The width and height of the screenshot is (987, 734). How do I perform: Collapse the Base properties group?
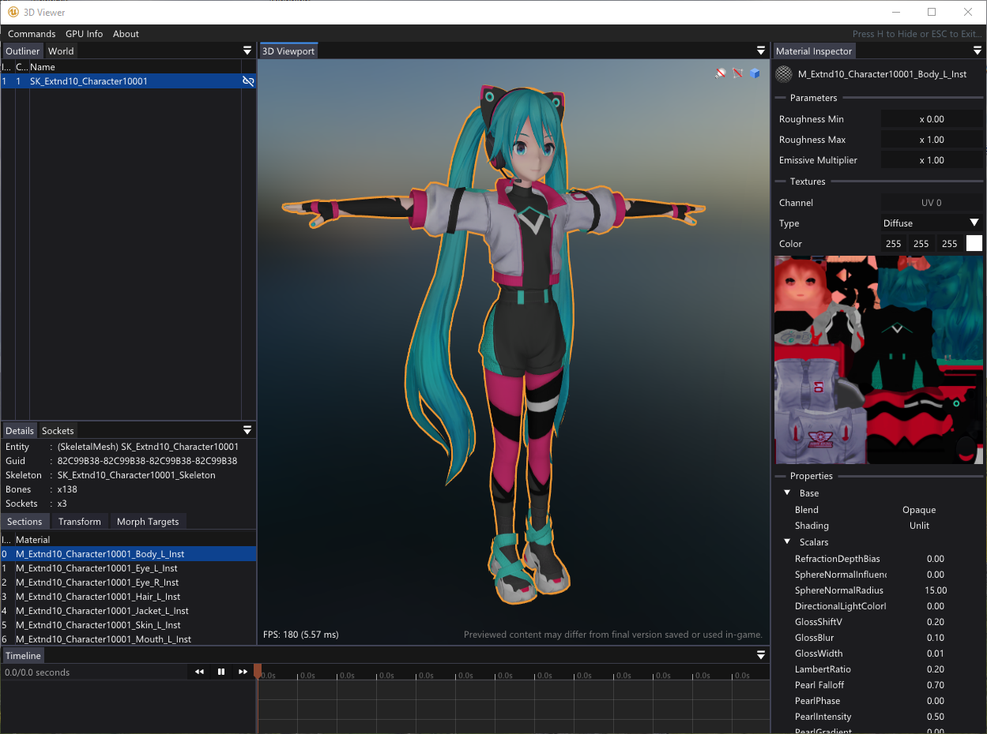(788, 493)
